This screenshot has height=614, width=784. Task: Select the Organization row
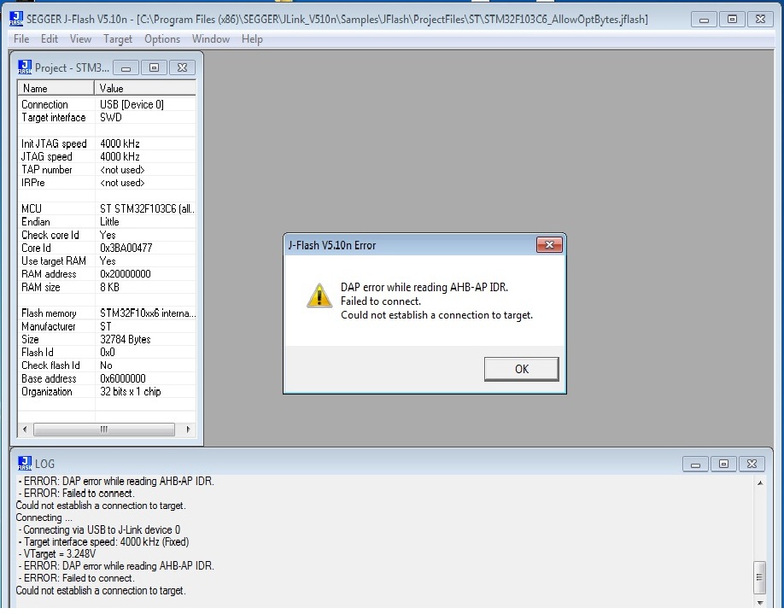coord(107,391)
